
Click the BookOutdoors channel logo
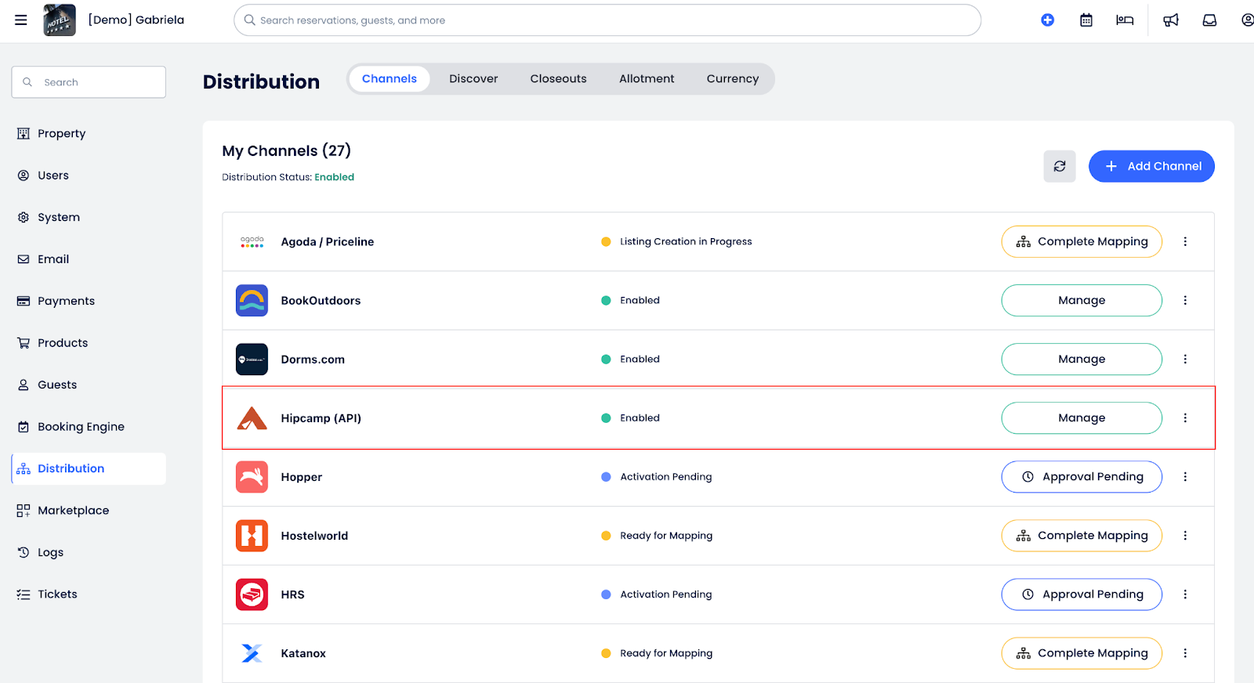(252, 301)
